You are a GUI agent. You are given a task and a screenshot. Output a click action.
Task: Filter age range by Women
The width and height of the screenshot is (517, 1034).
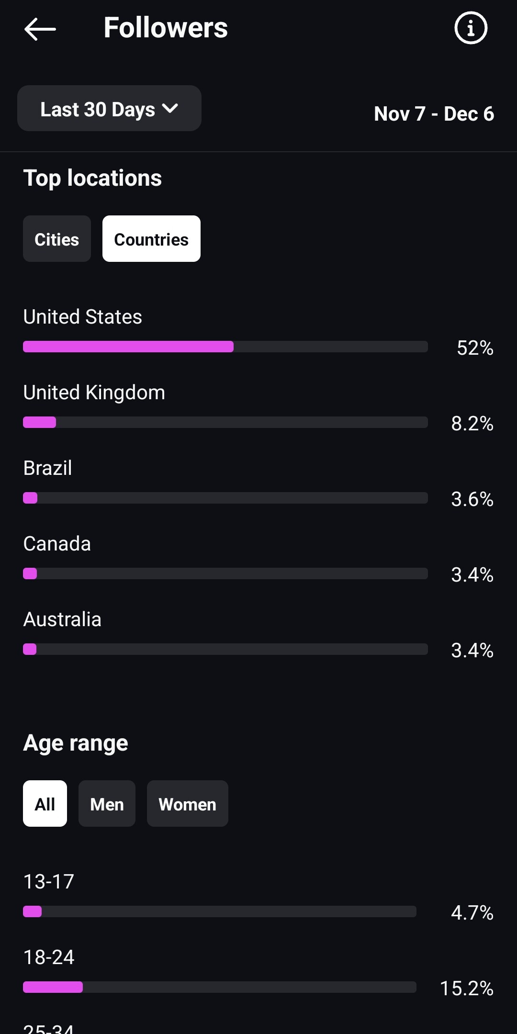pyautogui.click(x=187, y=804)
